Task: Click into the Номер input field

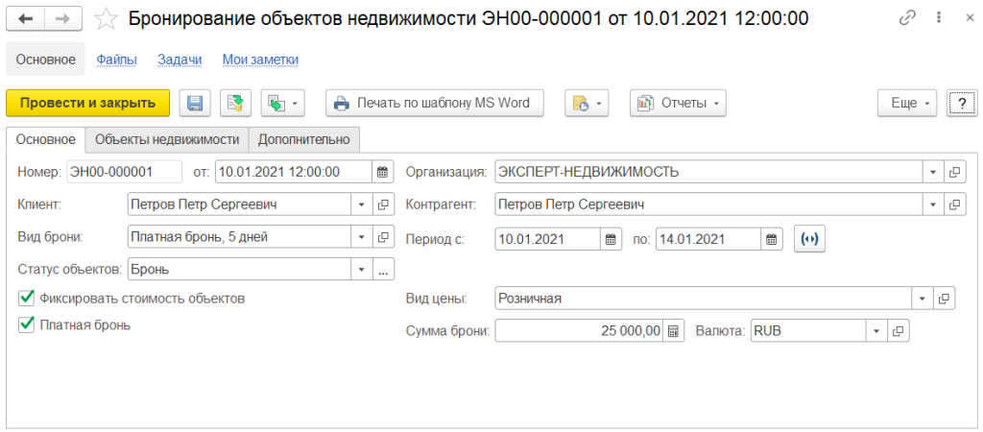Action: coord(123,173)
